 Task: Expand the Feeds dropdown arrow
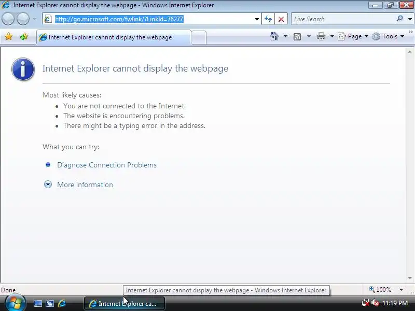pyautogui.click(x=309, y=36)
